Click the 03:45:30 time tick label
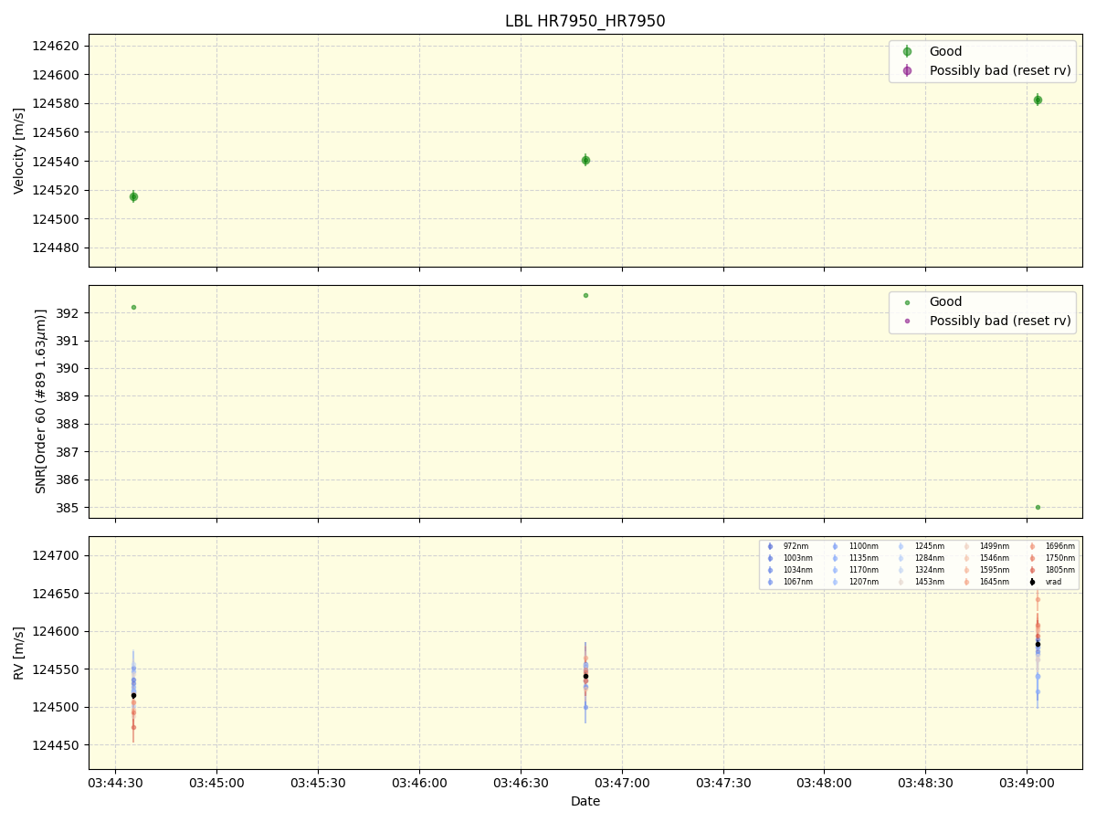1096x822 pixels. 318,783
